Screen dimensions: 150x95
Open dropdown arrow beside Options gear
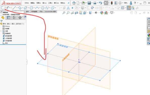point(123,3)
